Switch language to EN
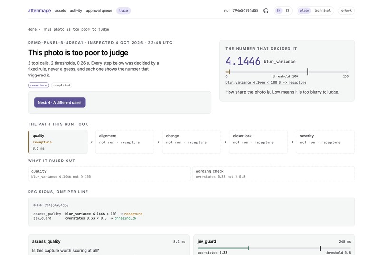The image size is (383, 255). 278,11
